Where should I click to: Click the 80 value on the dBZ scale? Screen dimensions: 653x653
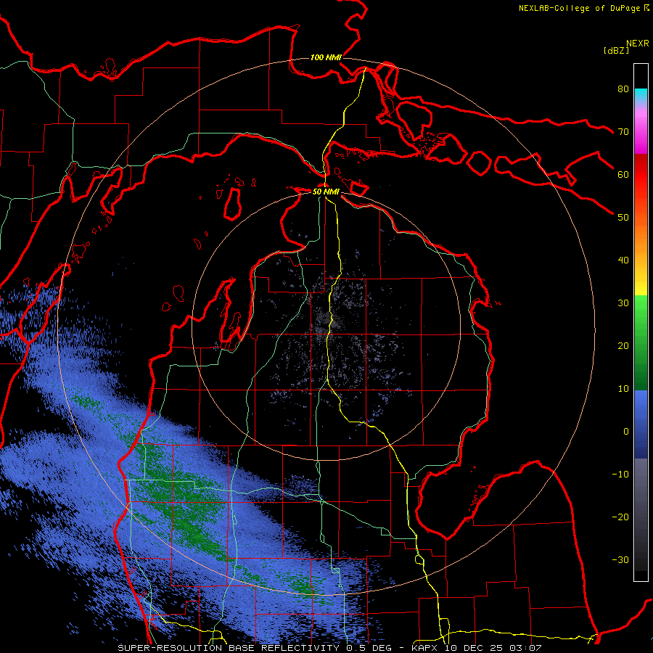tap(623, 89)
